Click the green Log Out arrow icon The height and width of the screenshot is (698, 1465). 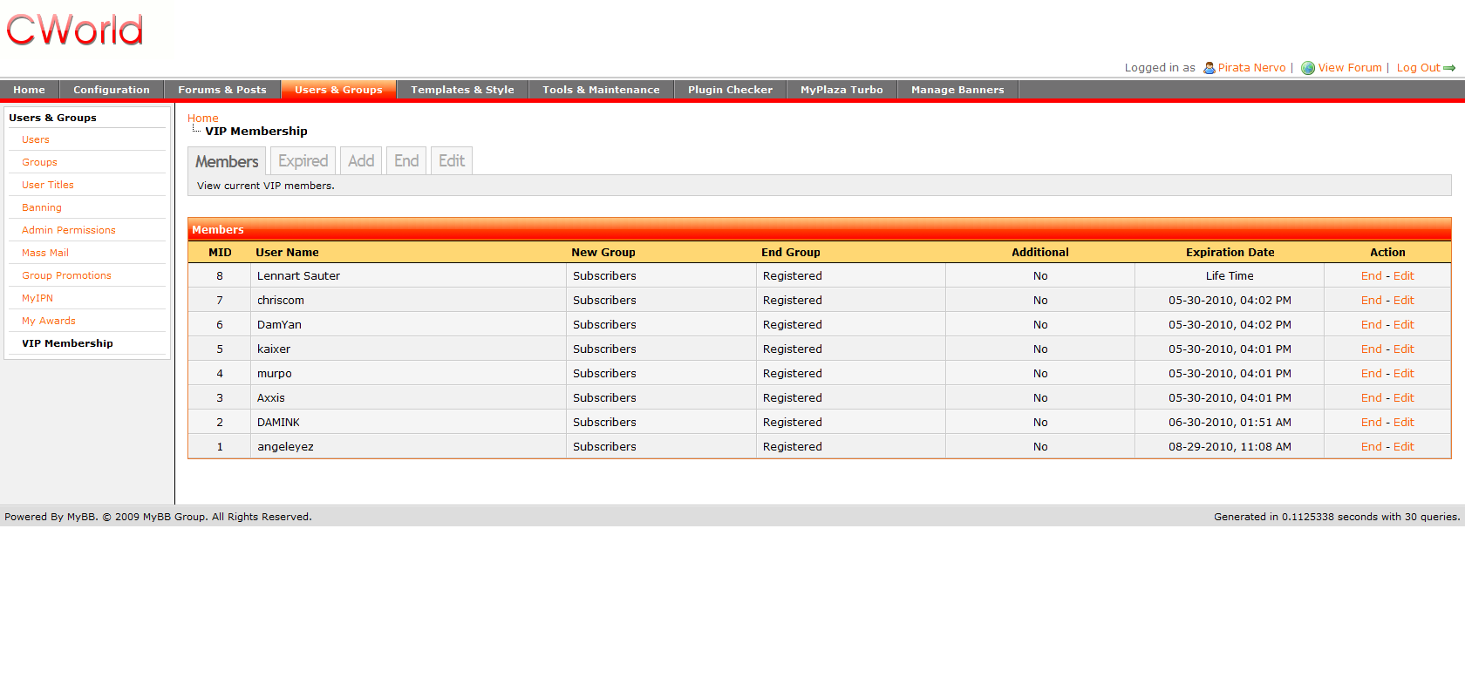[1449, 68]
